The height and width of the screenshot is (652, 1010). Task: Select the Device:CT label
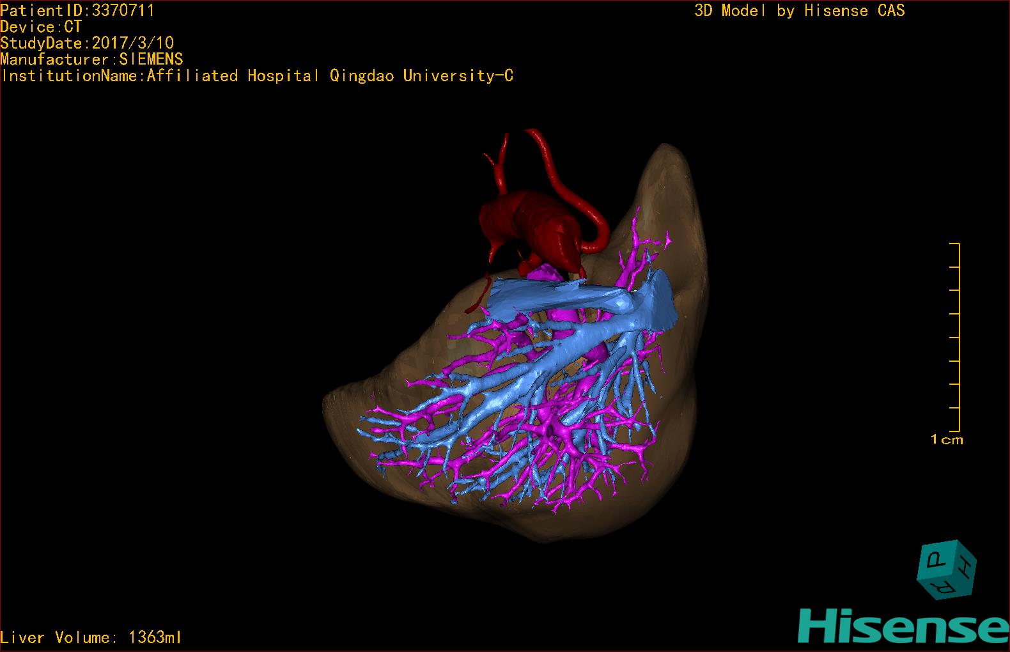click(41, 27)
